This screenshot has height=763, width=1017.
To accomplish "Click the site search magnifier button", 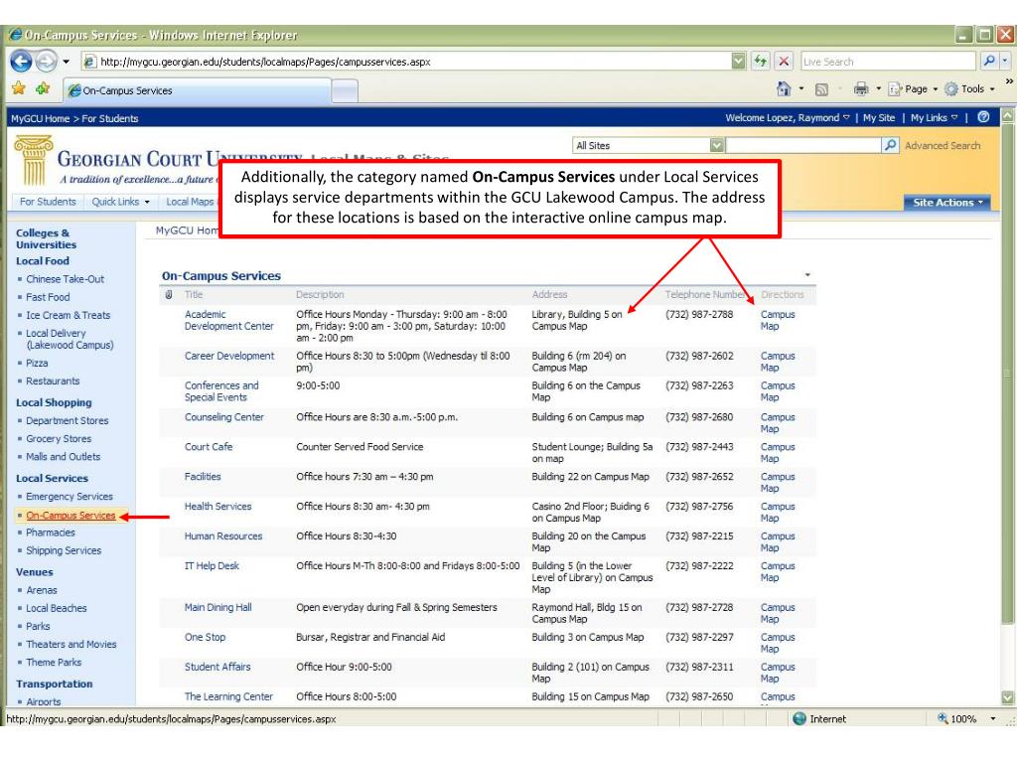I will click(890, 145).
